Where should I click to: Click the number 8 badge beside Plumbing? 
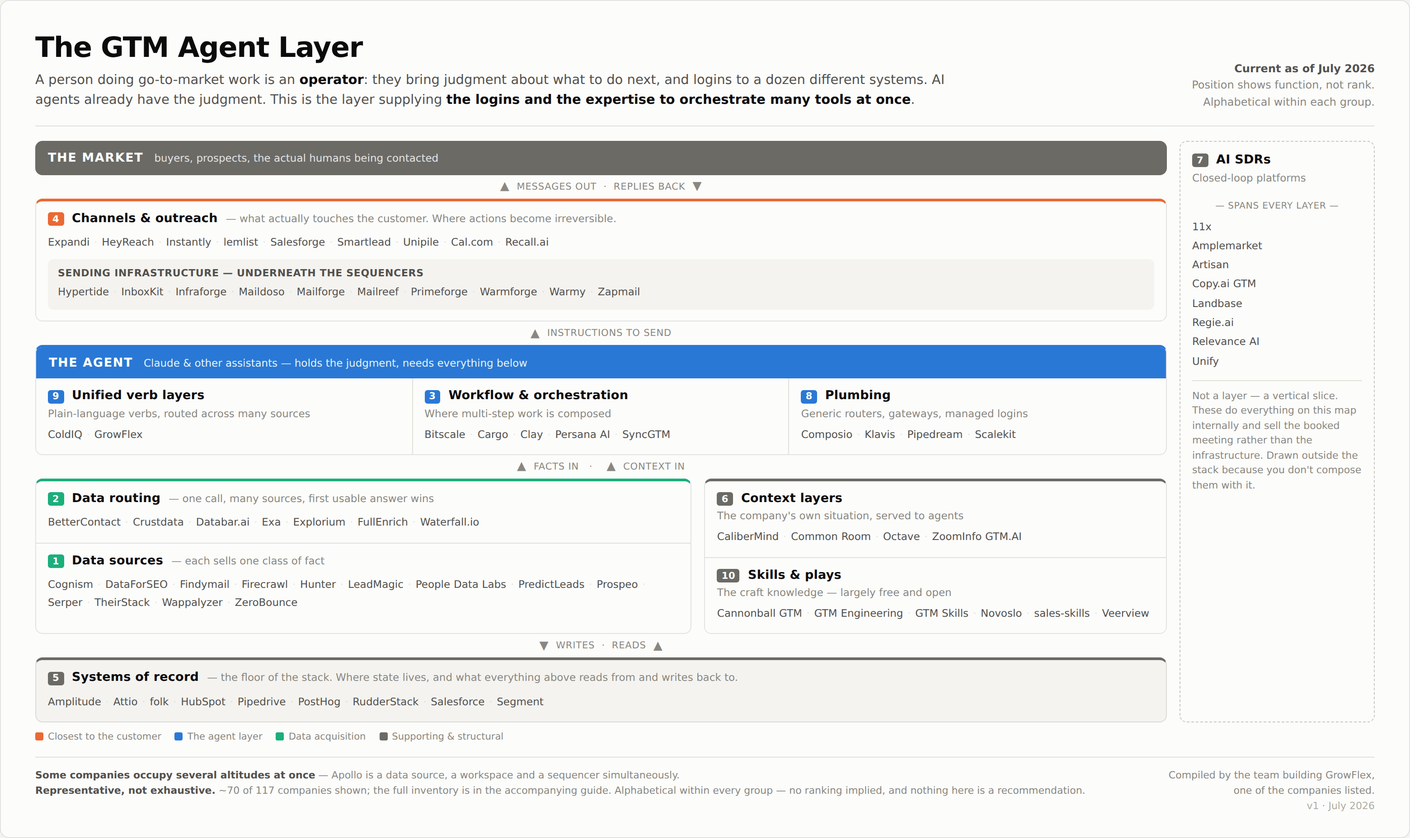(x=808, y=396)
